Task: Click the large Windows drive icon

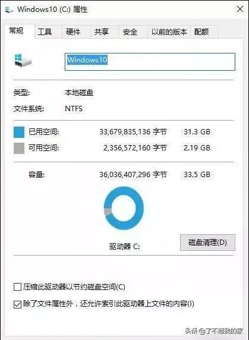Action: 23,60
